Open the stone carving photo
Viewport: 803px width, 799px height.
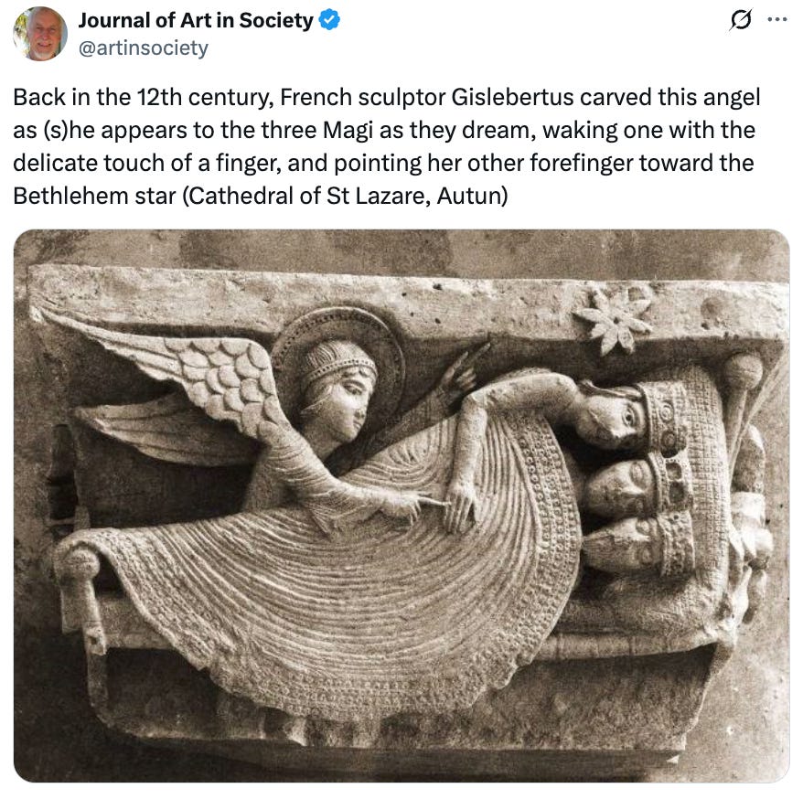point(401,506)
